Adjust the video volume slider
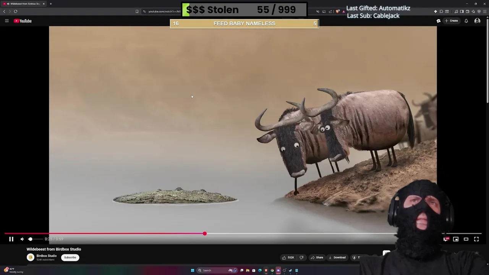 35,239
